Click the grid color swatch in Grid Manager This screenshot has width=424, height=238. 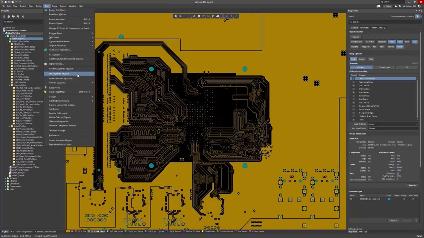pos(389,199)
